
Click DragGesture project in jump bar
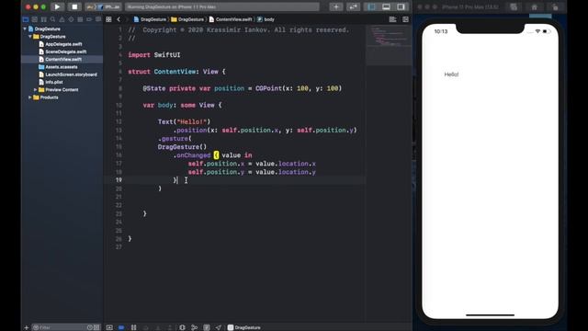point(150,19)
